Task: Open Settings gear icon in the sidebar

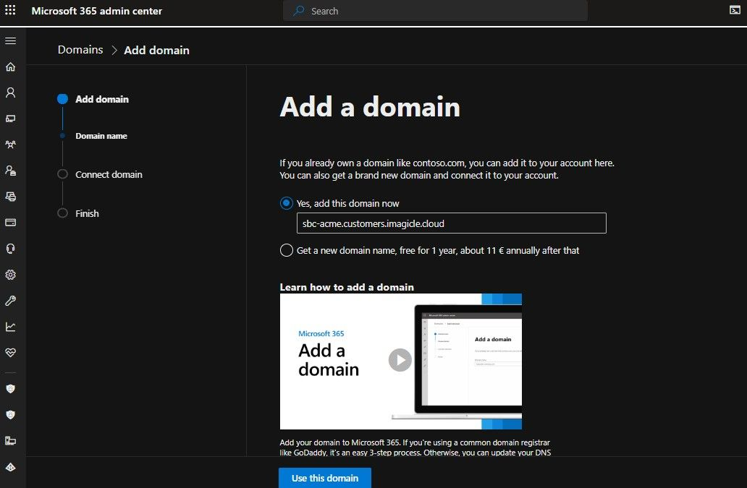Action: point(10,275)
